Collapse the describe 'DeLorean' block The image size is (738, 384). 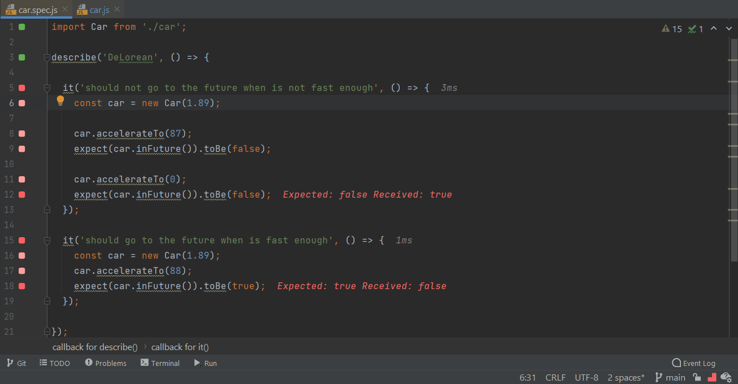tap(47, 58)
